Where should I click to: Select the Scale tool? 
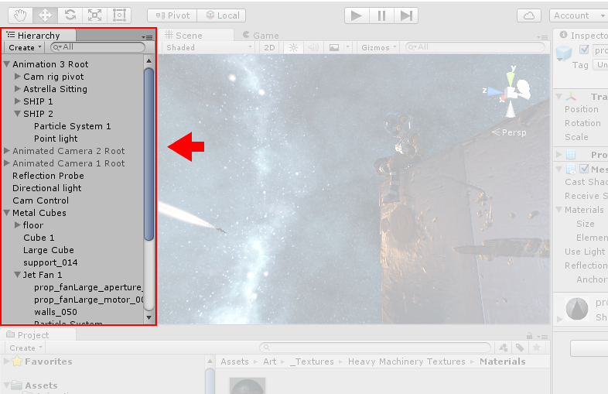click(94, 15)
